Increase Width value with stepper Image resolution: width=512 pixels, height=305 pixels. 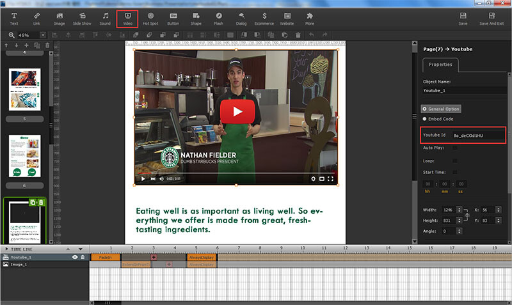pyautogui.click(x=459, y=208)
